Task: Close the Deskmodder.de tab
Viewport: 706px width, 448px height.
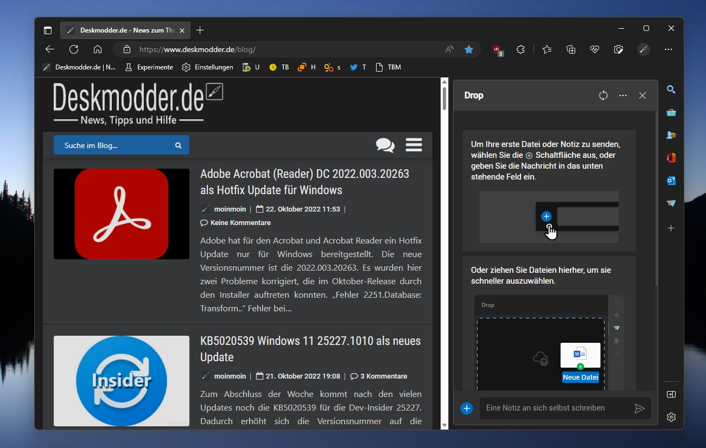Action: pos(182,30)
